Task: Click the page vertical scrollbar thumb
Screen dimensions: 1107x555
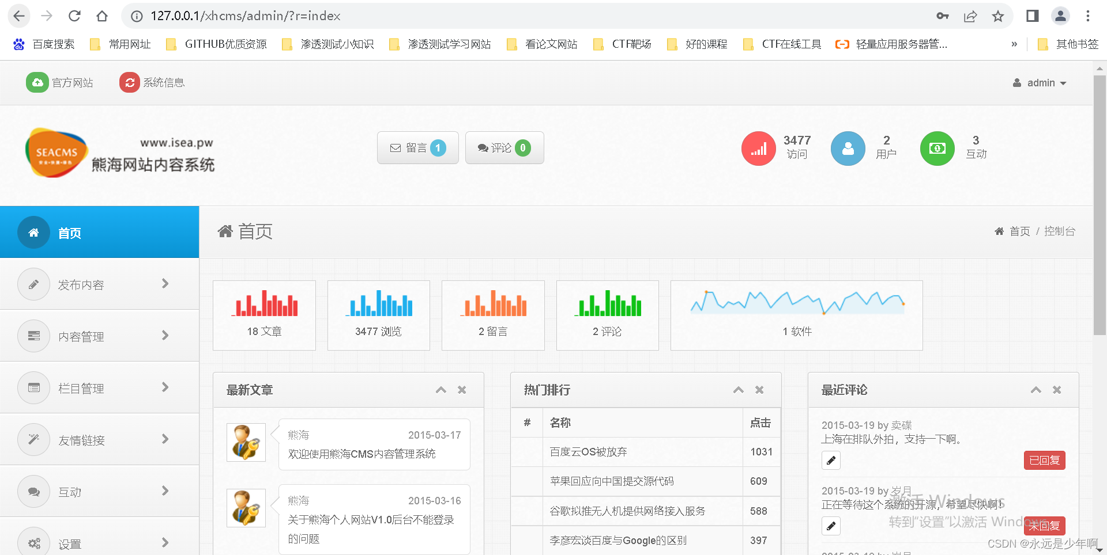Action: (x=1100, y=204)
